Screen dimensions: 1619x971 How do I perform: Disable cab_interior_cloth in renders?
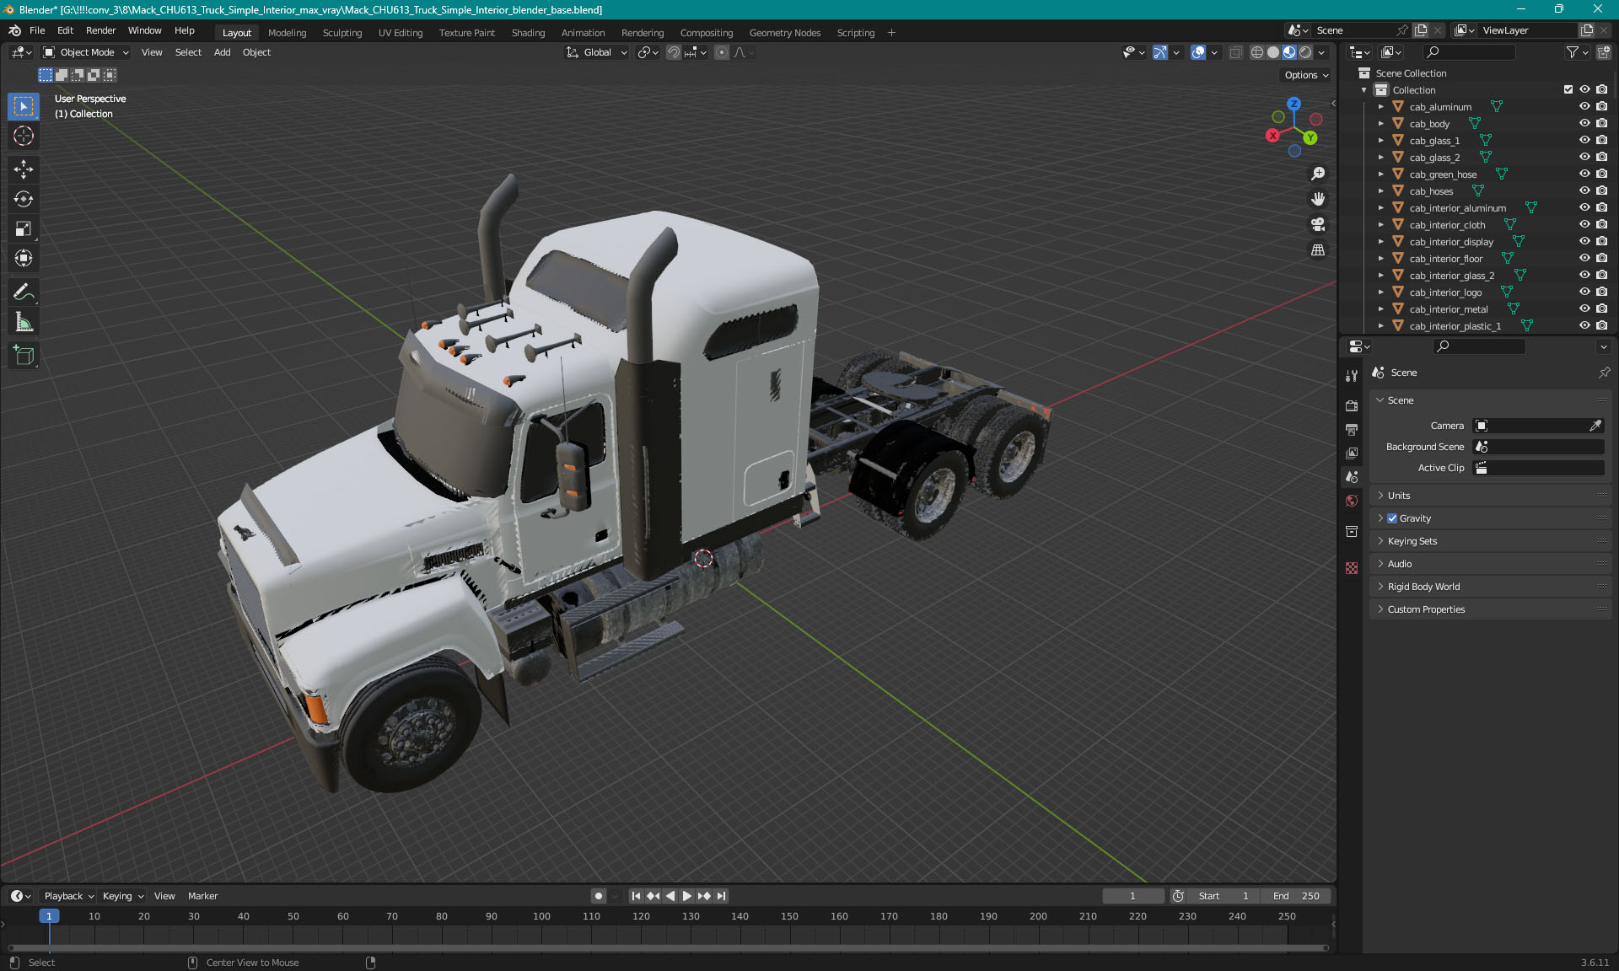[1601, 224]
